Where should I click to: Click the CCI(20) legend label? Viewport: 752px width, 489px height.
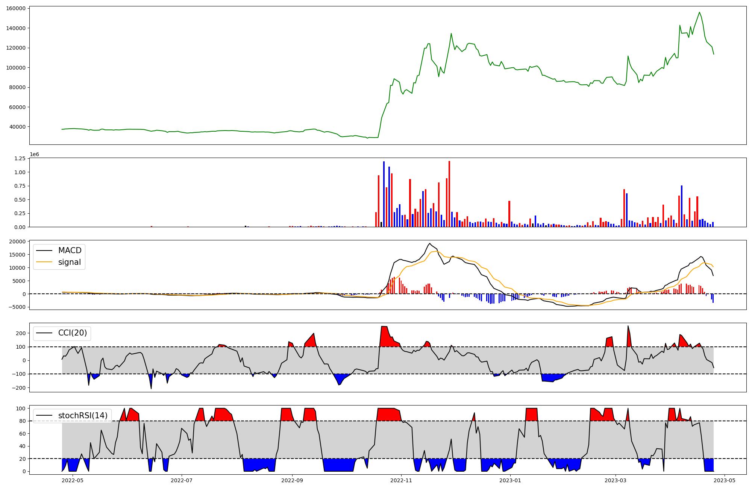coord(73,333)
